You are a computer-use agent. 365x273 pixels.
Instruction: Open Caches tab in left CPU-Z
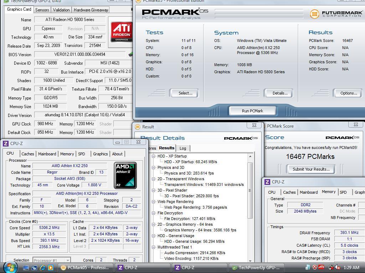pyautogui.click(x=28, y=154)
